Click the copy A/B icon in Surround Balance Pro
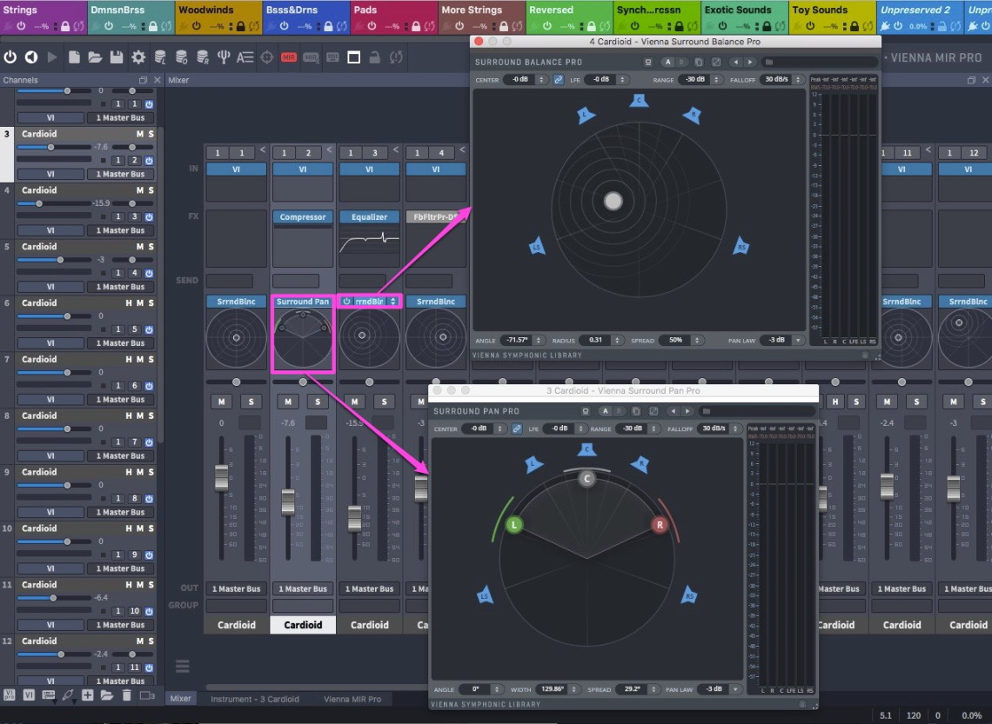The height and width of the screenshot is (724, 992). click(x=699, y=62)
